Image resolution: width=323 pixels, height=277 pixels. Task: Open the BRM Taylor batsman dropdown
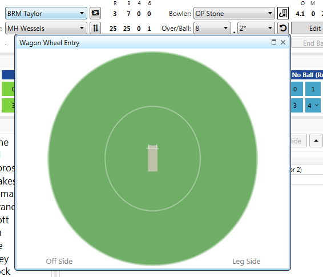tap(46, 13)
